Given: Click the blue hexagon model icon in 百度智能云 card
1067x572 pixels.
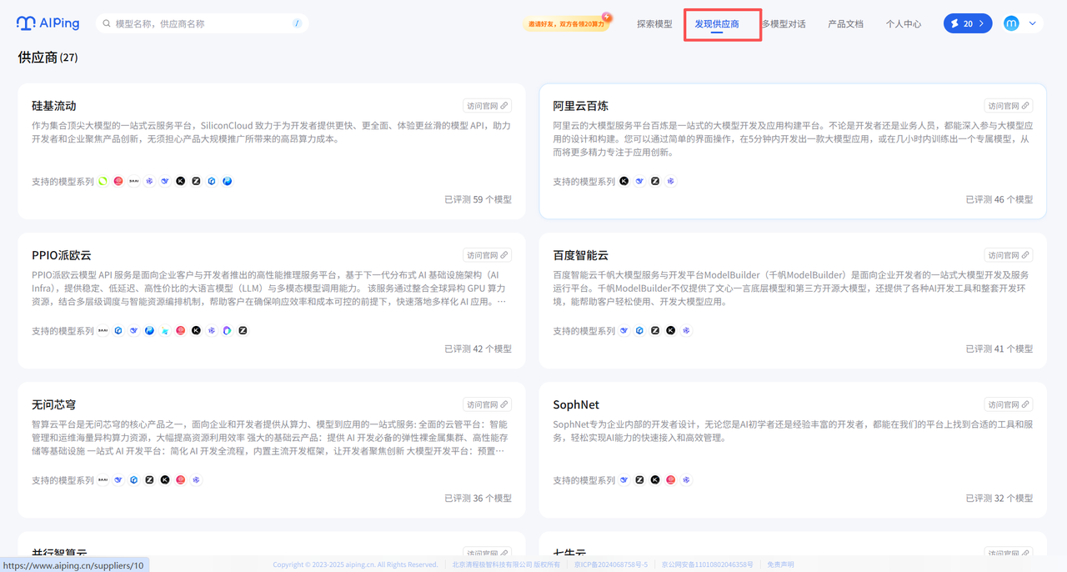Looking at the screenshot, I should click(639, 330).
